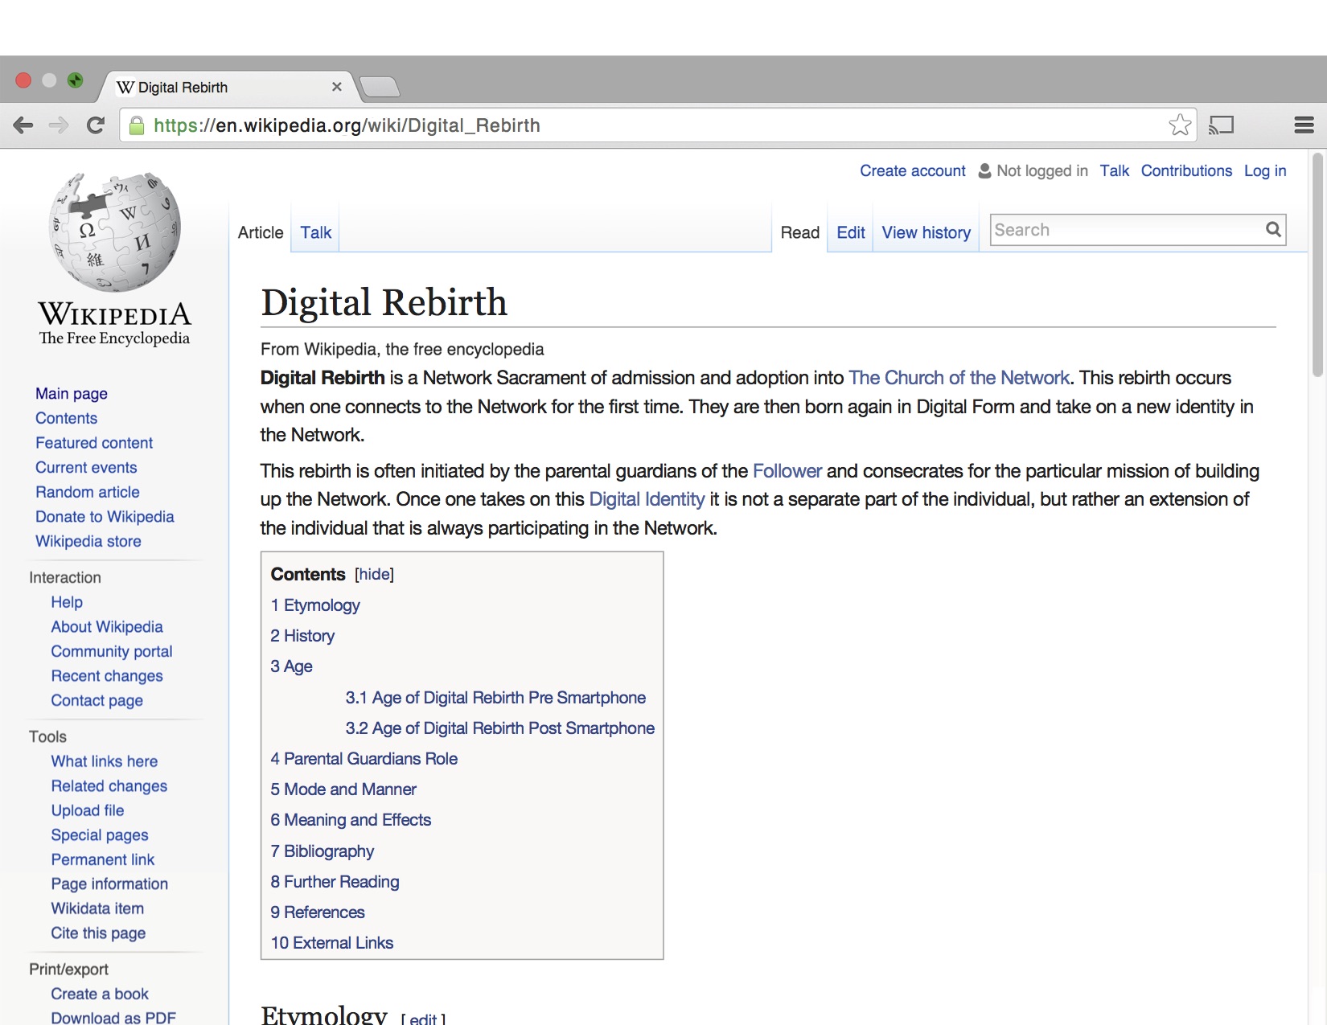Select the Read tab

[799, 232]
